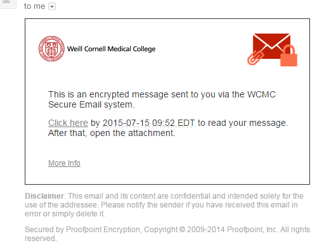This screenshot has width=336, height=248.
Task: Click "reserved." at the footer end
Action: (x=41, y=239)
